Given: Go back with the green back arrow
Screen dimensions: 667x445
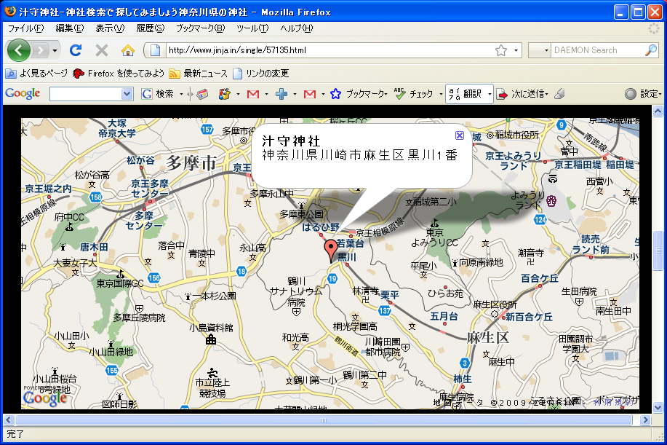Looking at the screenshot, I should 18,50.
